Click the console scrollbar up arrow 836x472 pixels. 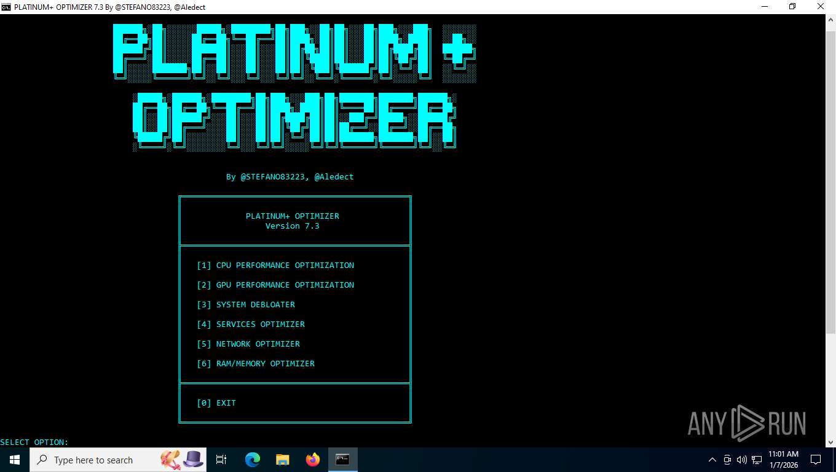coord(830,20)
